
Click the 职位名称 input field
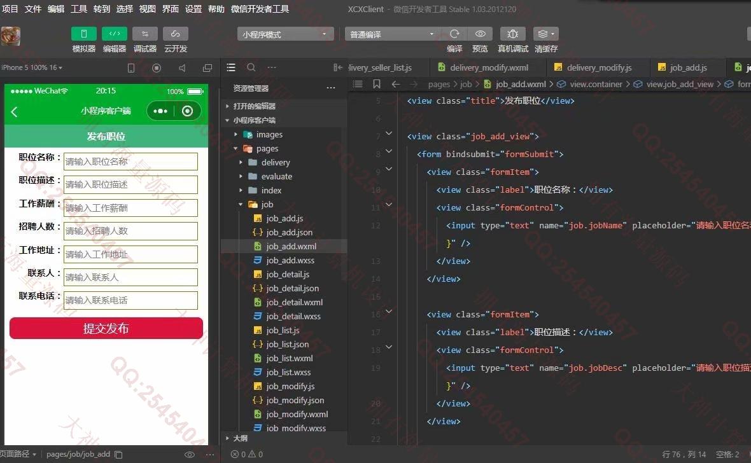(130, 162)
